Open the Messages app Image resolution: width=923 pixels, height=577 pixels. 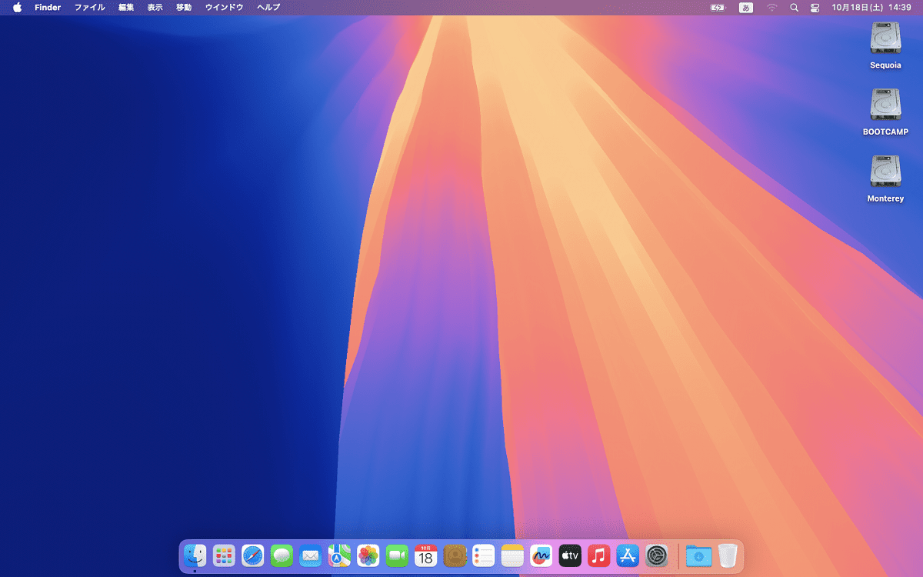pyautogui.click(x=282, y=555)
